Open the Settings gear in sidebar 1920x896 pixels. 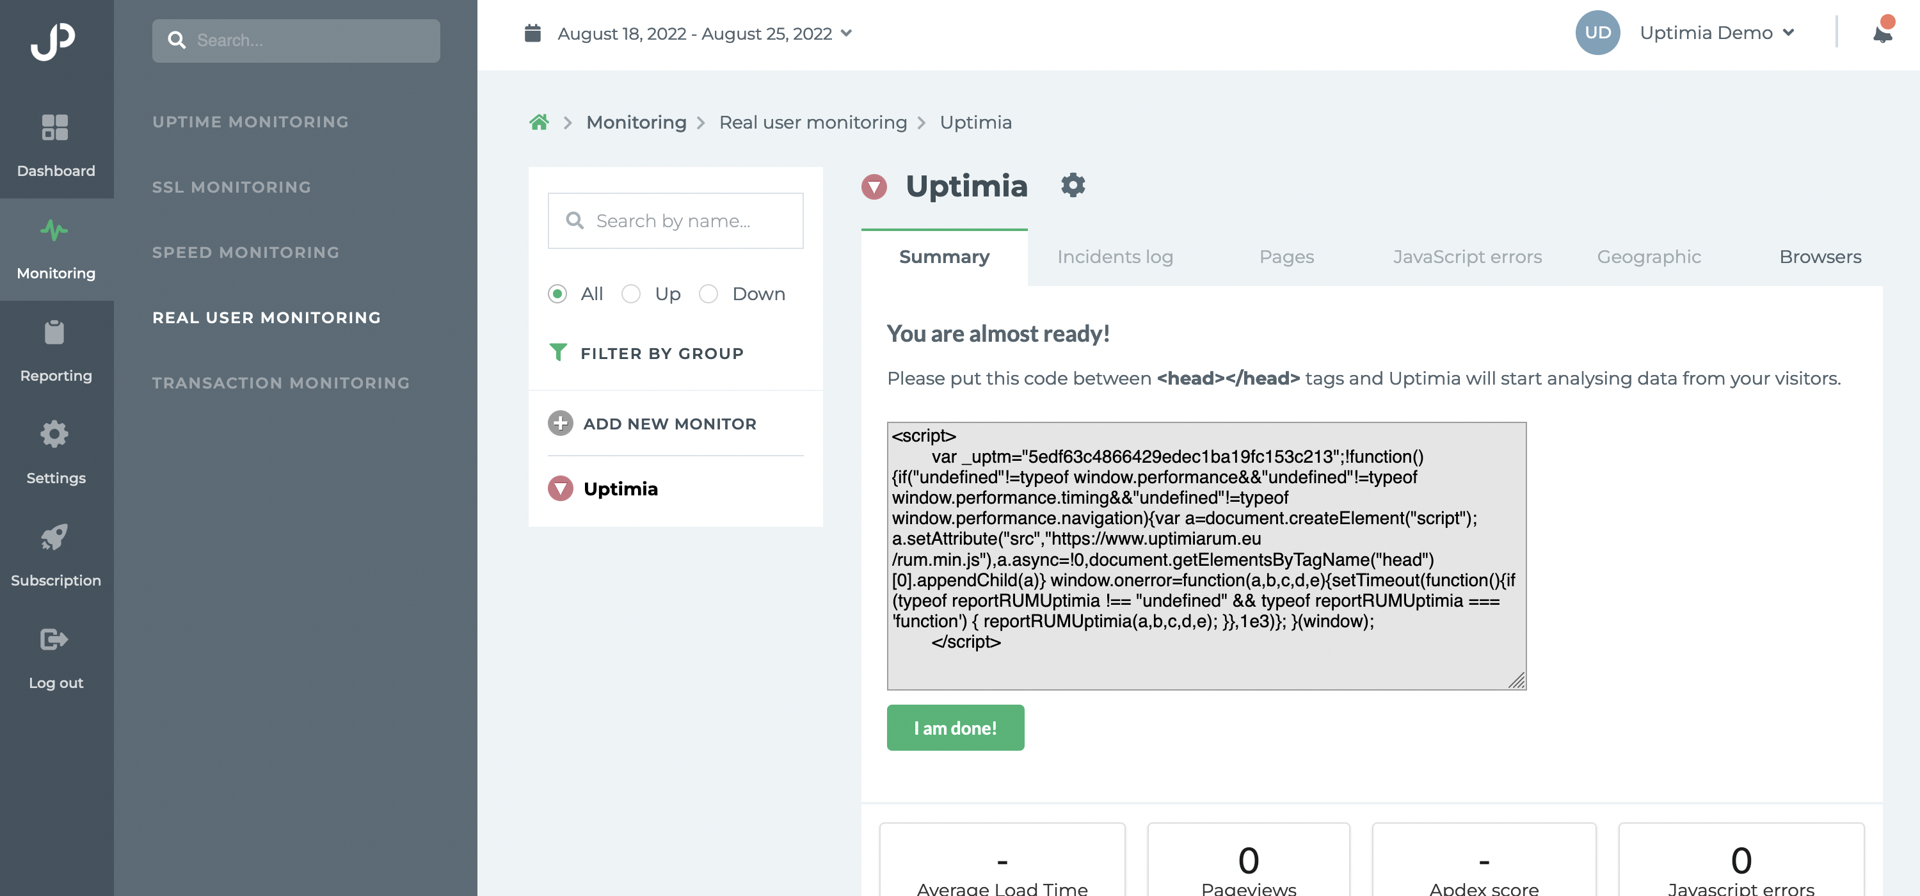coord(54,435)
